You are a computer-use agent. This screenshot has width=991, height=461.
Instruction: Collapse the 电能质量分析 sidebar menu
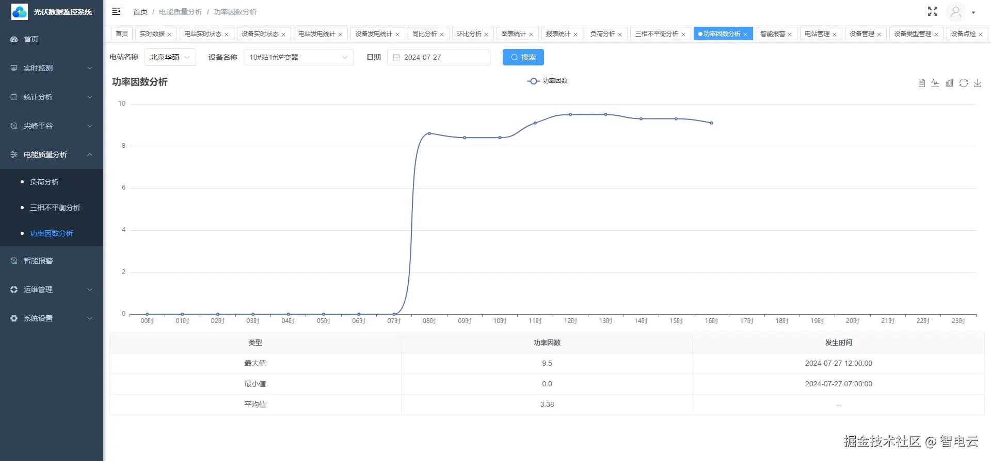click(x=52, y=155)
